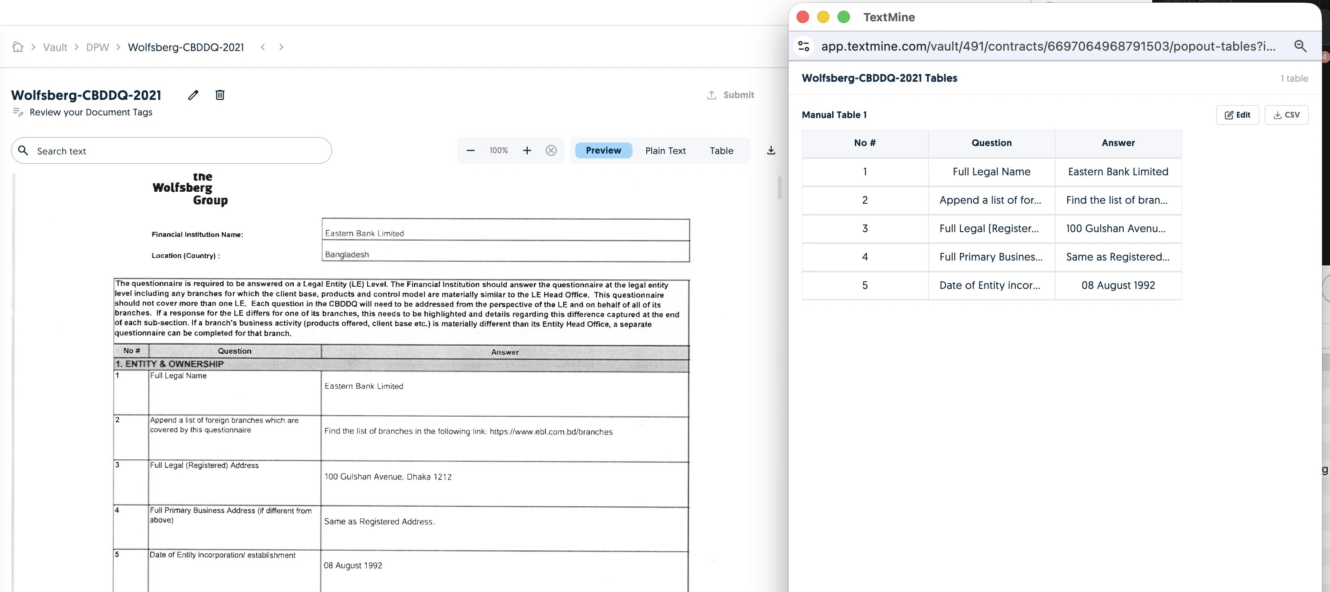This screenshot has height=592, width=1330.
Task: Switch to Preview tab
Action: (x=603, y=150)
